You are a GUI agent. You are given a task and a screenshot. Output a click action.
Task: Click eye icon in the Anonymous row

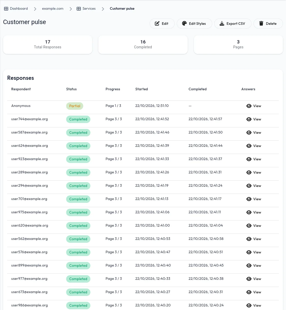point(249,106)
